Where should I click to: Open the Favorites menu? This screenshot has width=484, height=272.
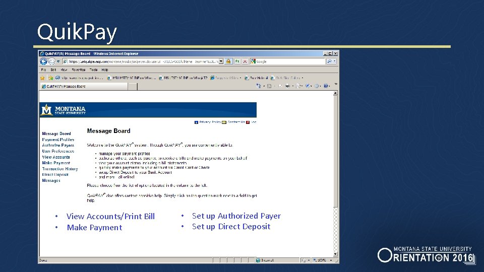[x=79, y=70]
